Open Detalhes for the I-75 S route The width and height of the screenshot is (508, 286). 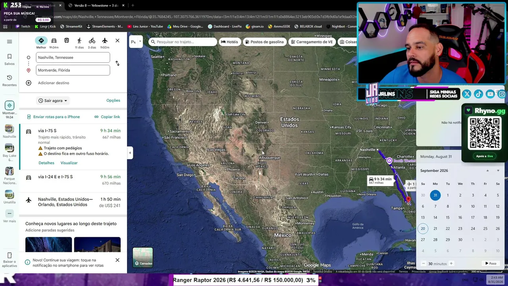click(x=46, y=163)
